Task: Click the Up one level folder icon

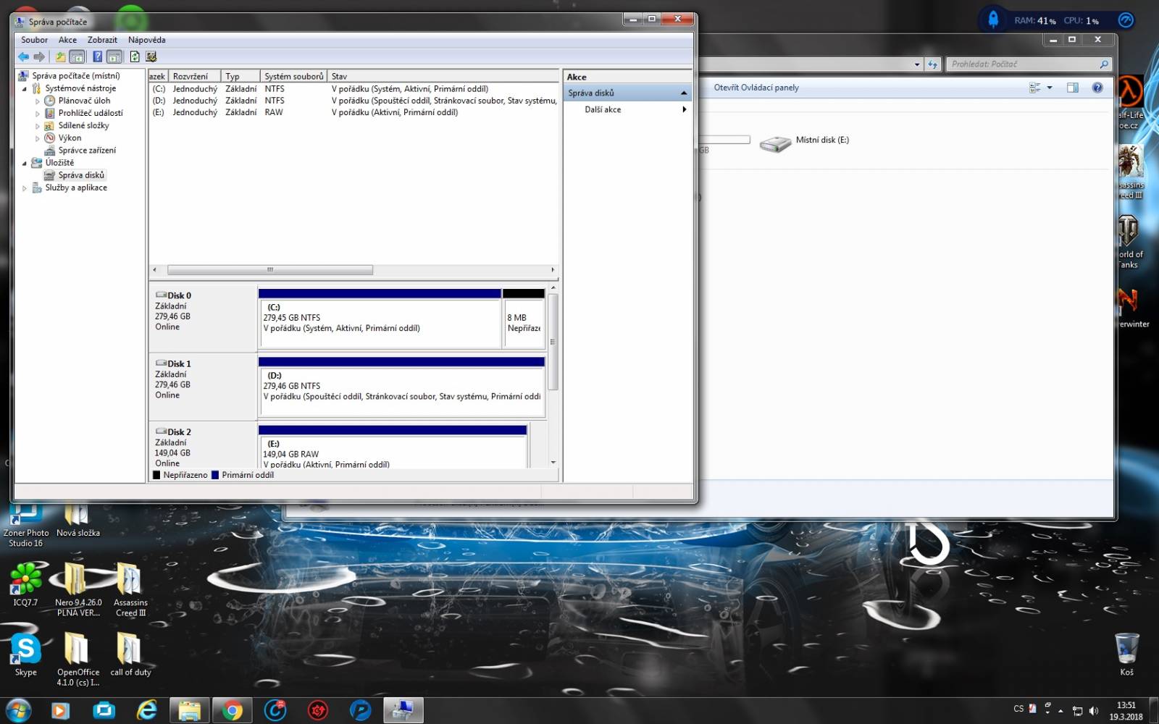Action: [61, 56]
